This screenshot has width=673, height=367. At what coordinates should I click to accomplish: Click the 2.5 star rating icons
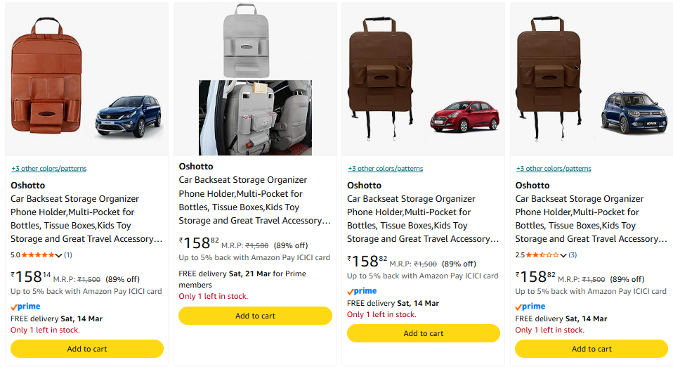point(543,255)
